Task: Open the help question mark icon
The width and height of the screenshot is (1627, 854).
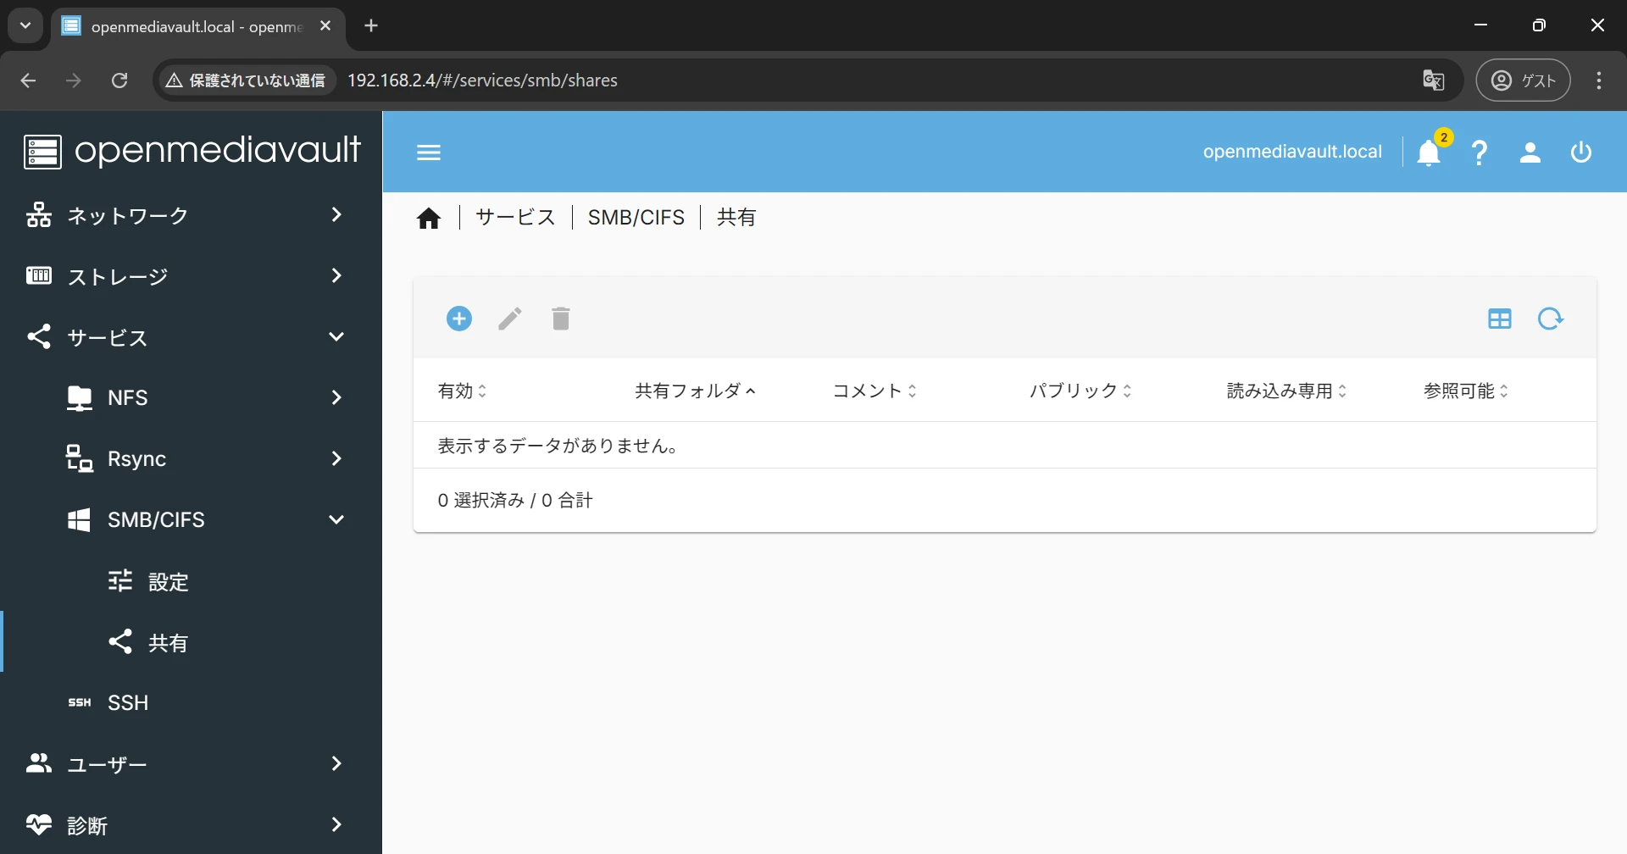Action: (x=1480, y=152)
